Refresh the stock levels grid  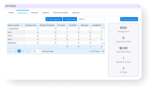[x=103, y=51]
